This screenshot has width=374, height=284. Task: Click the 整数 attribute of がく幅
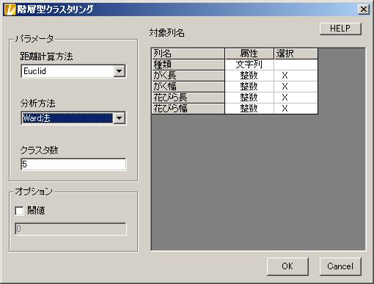[x=249, y=87]
